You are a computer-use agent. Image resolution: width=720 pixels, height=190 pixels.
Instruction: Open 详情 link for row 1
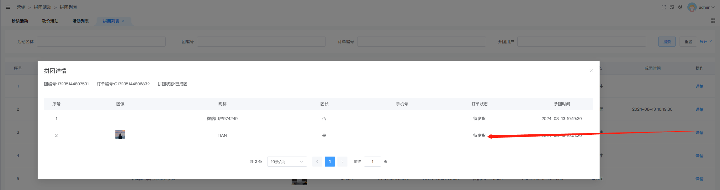(699, 86)
